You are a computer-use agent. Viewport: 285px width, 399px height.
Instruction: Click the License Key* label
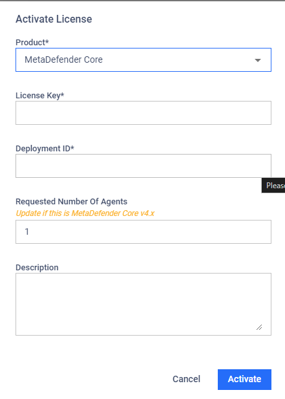point(40,96)
